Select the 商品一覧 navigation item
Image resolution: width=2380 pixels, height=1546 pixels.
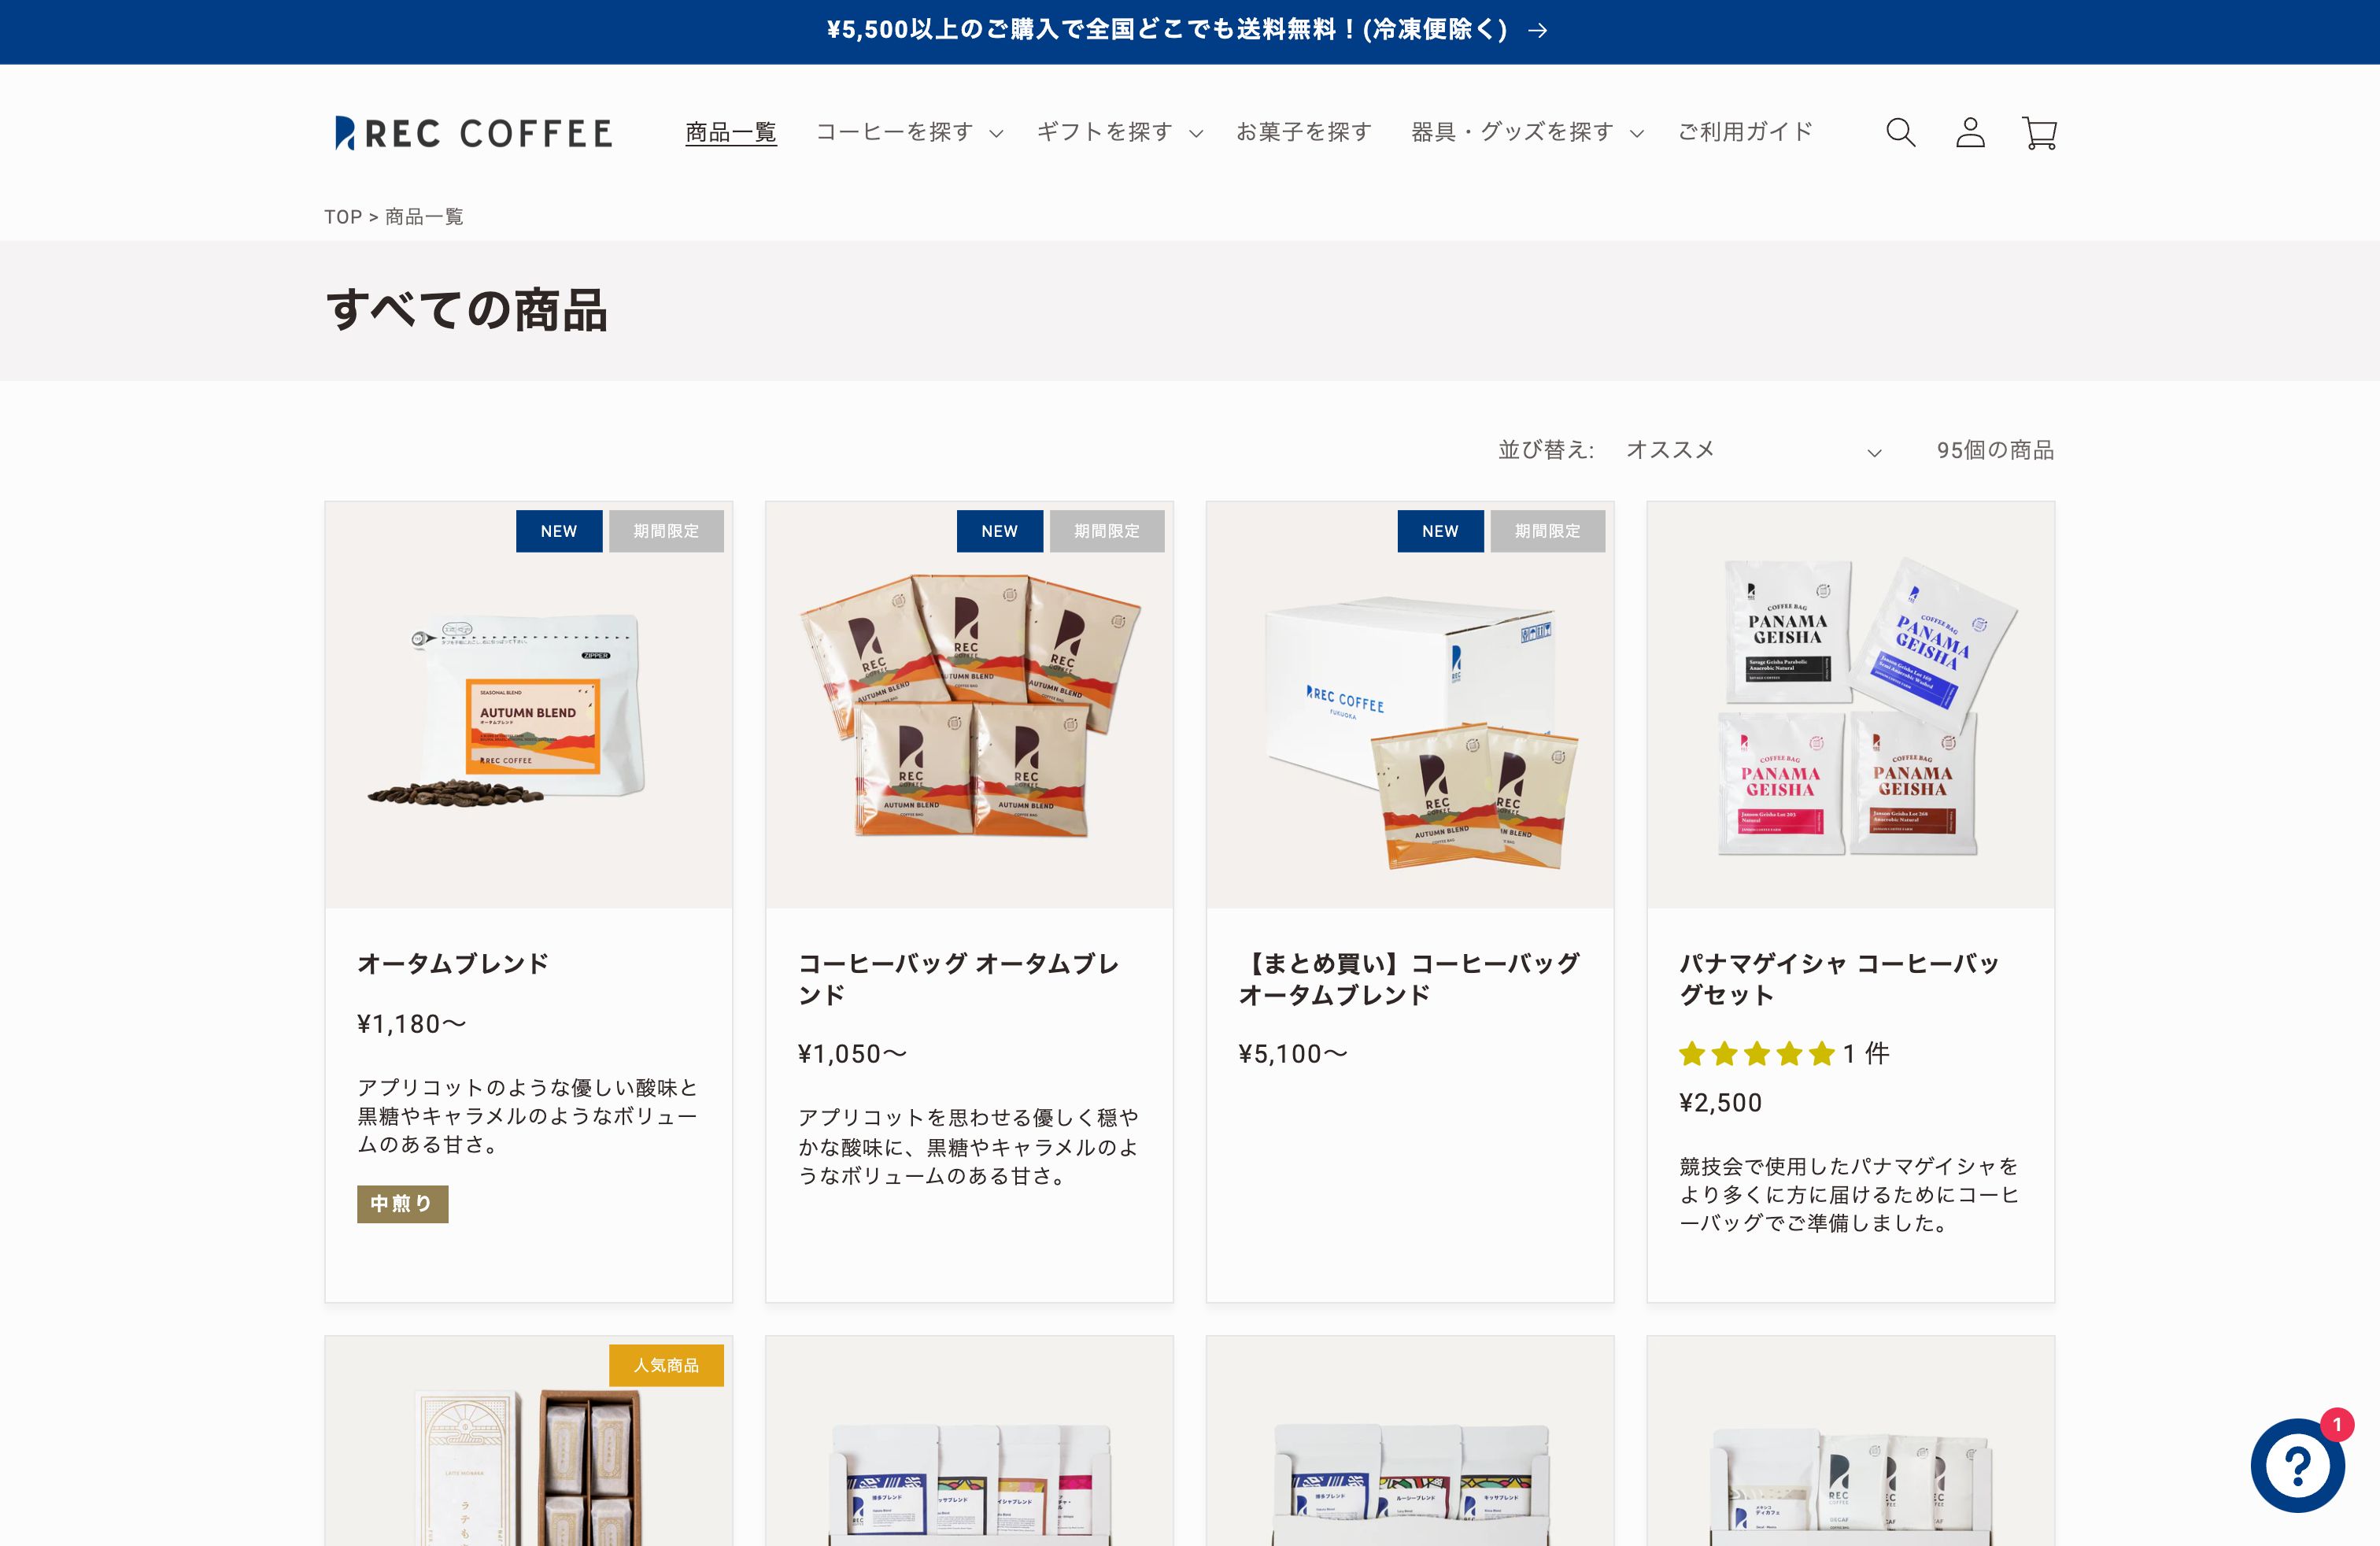730,131
